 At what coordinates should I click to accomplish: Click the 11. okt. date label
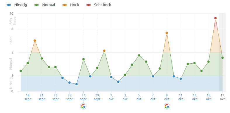coord(181,97)
